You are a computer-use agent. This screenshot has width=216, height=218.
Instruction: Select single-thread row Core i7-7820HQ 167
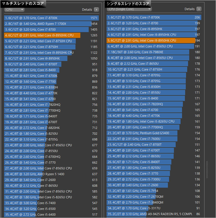tap(154, 104)
